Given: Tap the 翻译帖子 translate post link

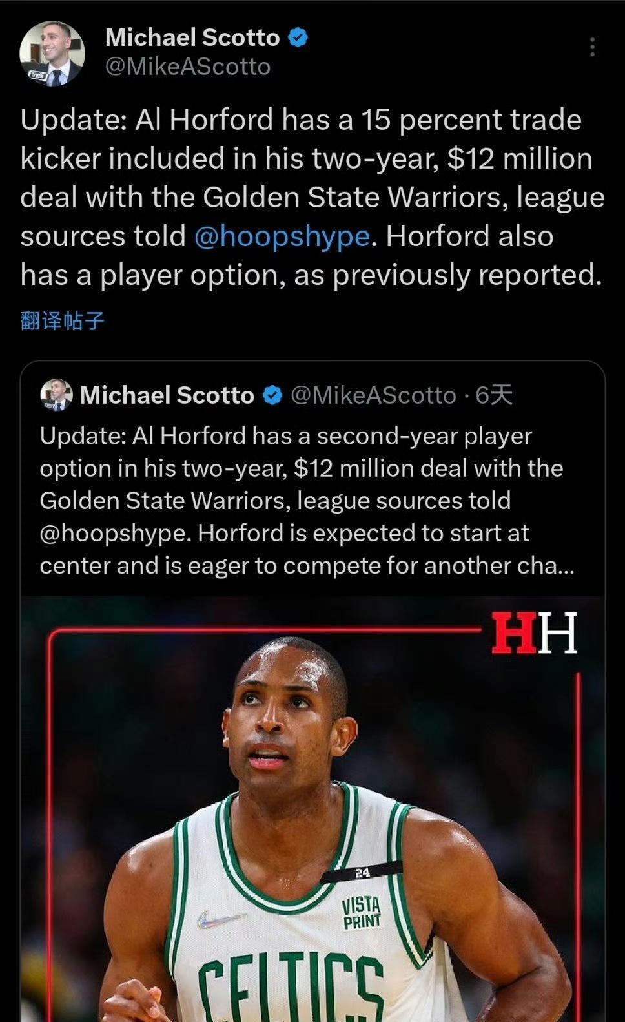Looking at the screenshot, I should coord(62,320).
